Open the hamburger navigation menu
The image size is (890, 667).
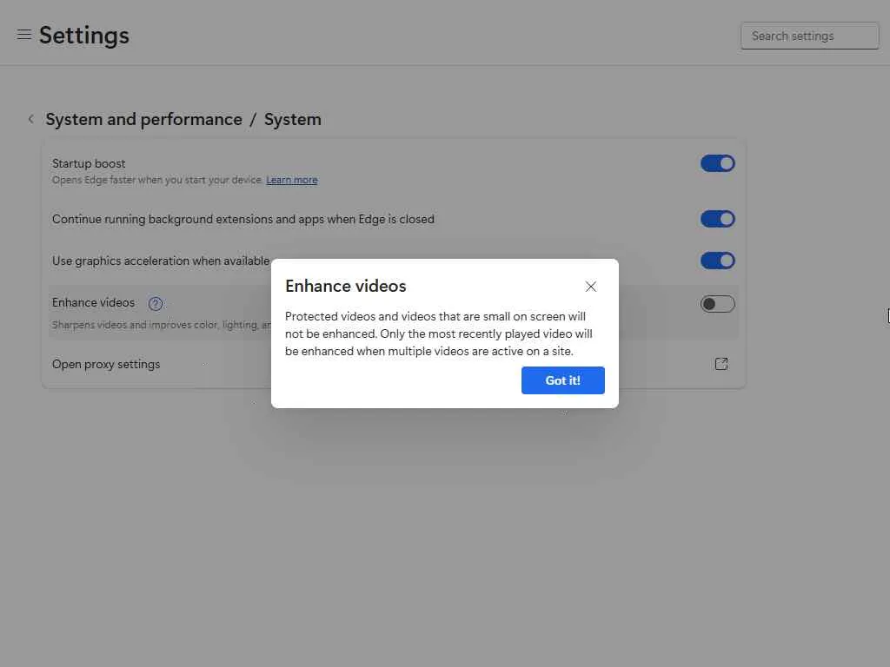pyautogui.click(x=24, y=35)
